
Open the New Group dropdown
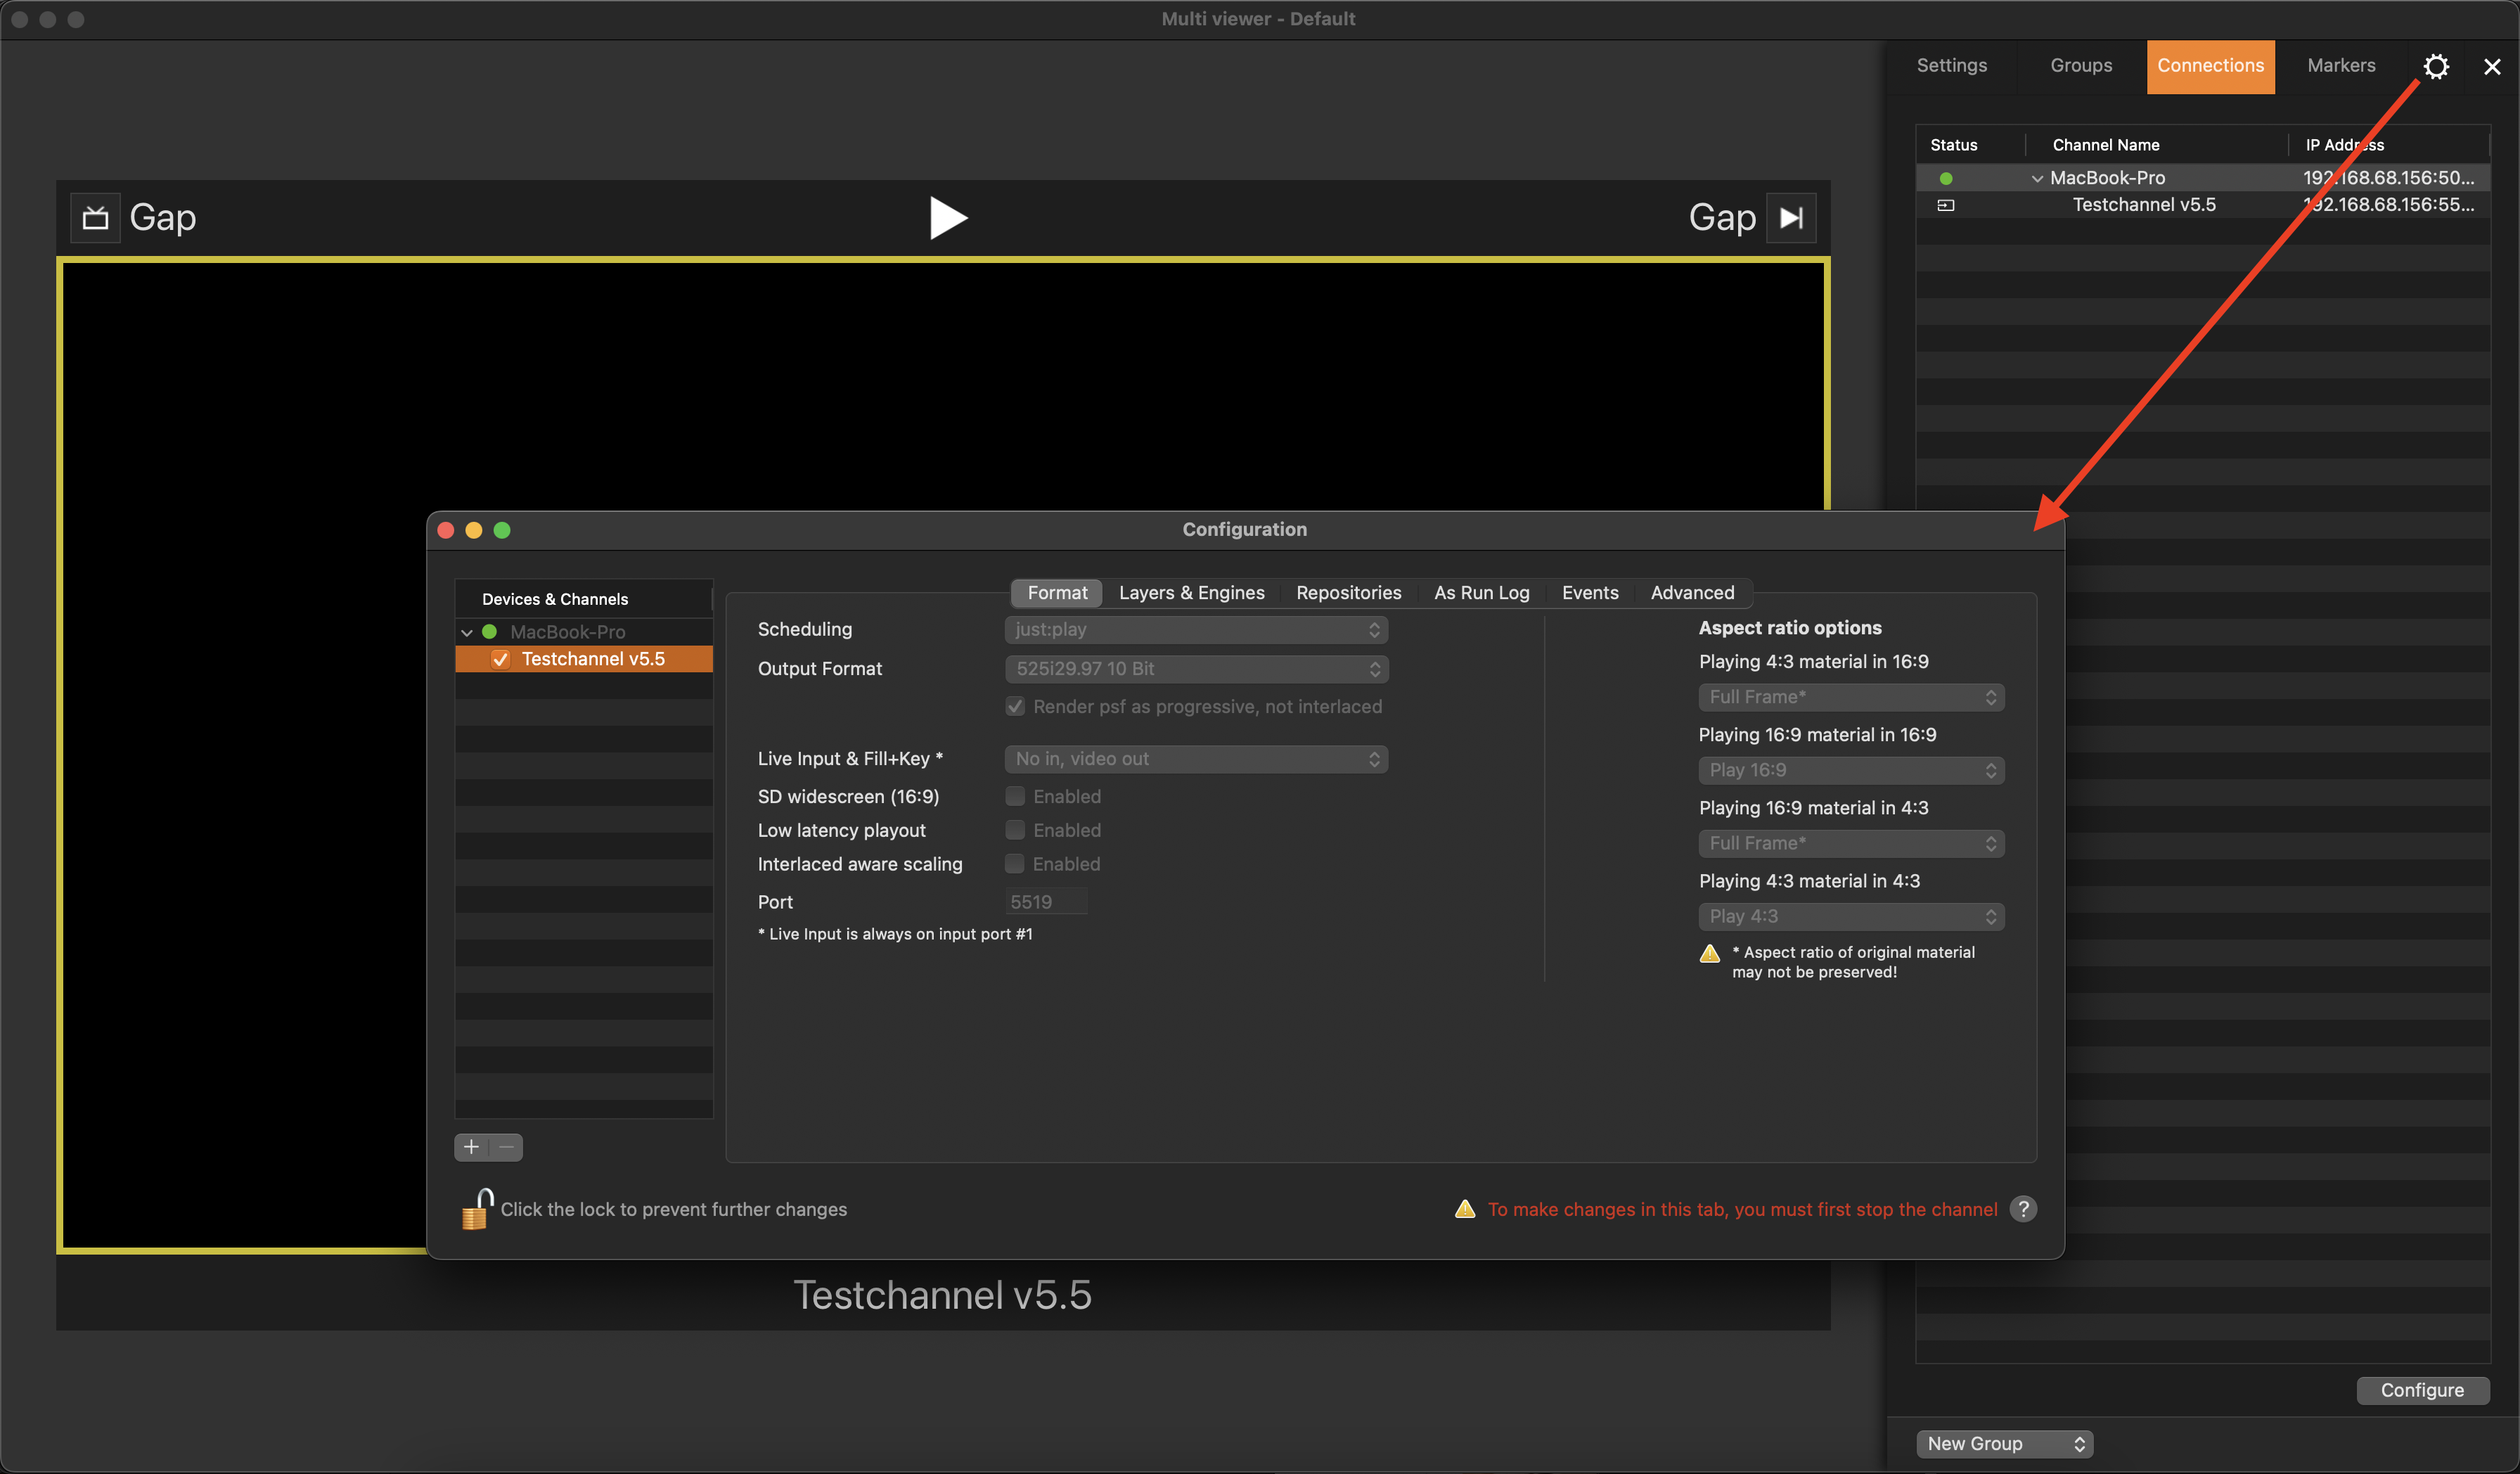pyautogui.click(x=2004, y=1443)
